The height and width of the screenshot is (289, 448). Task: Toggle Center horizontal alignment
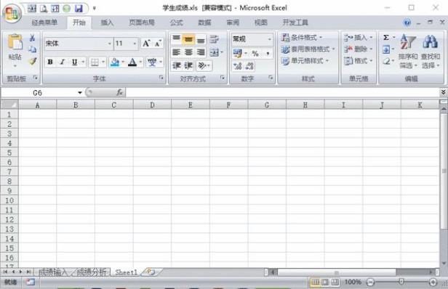188,52
